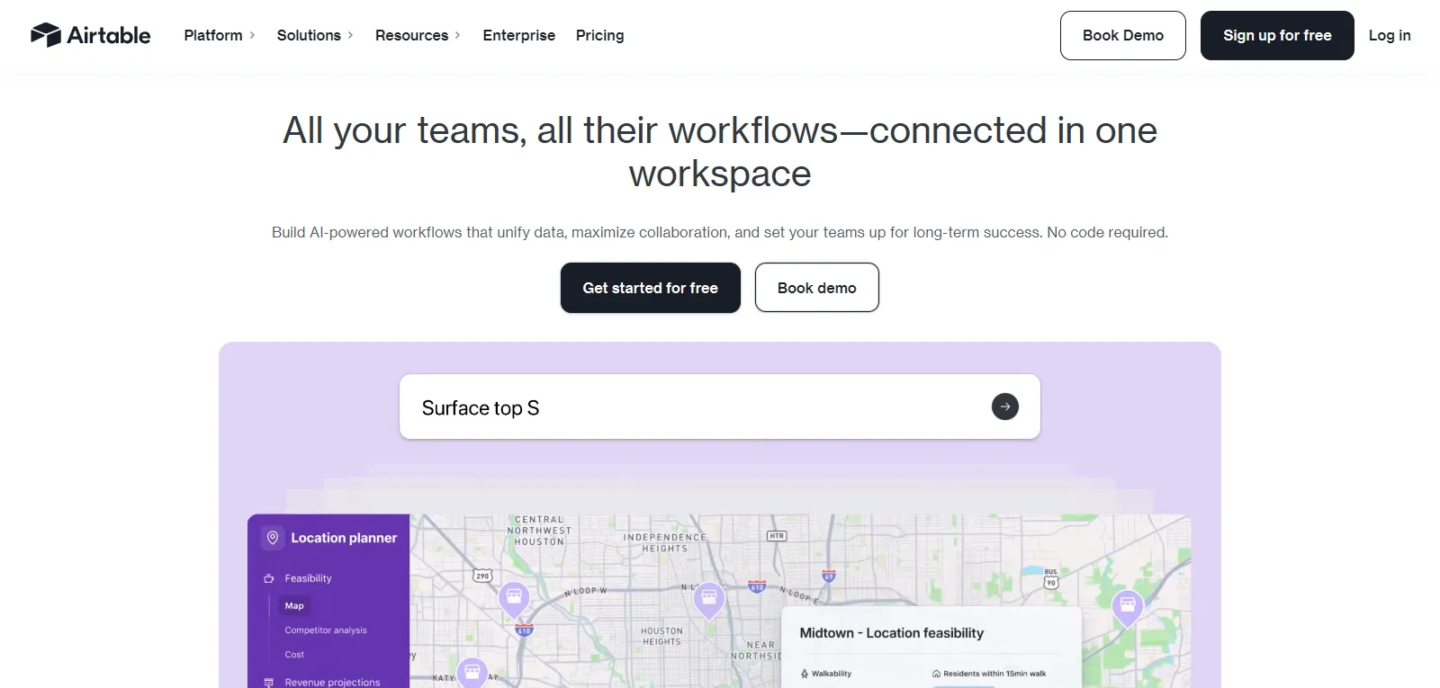Click the Book Demo header button
This screenshot has height=688, width=1440.
1123,35
